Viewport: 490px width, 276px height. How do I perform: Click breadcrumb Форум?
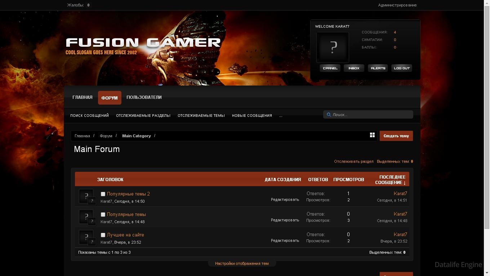(x=106, y=136)
